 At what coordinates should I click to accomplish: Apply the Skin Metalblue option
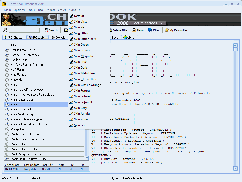84,73
